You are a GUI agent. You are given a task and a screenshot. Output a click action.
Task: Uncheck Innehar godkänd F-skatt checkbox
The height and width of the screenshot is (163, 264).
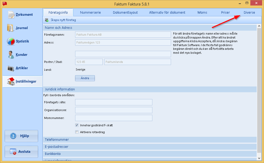coord(77,125)
